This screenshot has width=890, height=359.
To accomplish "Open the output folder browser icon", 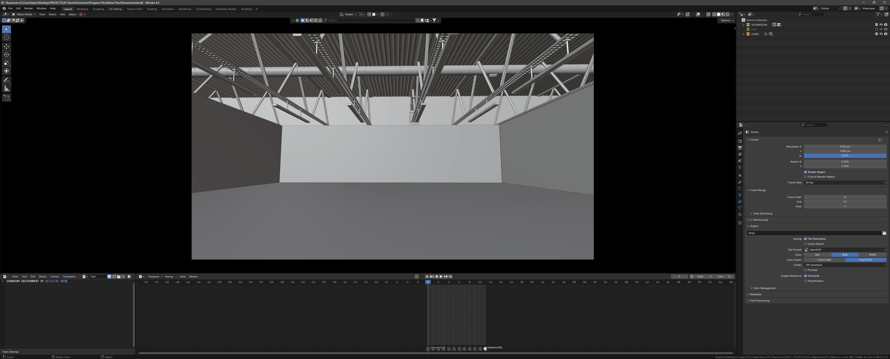I will [884, 233].
